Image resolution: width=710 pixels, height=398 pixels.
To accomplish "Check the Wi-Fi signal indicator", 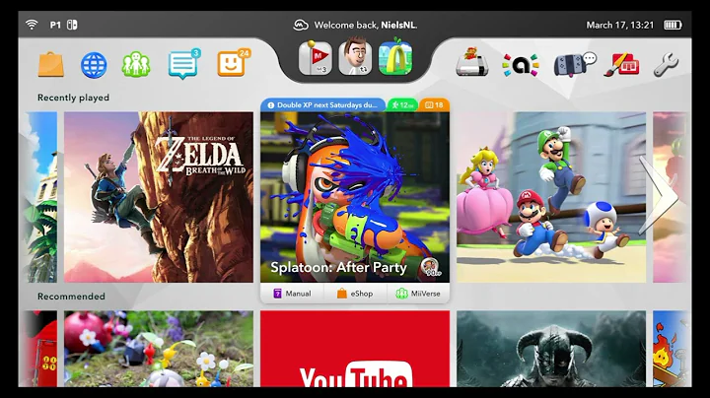I will point(32,25).
